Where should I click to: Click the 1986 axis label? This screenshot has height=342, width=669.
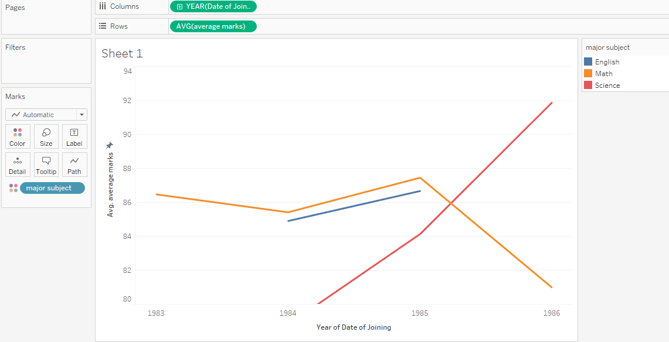tap(551, 313)
